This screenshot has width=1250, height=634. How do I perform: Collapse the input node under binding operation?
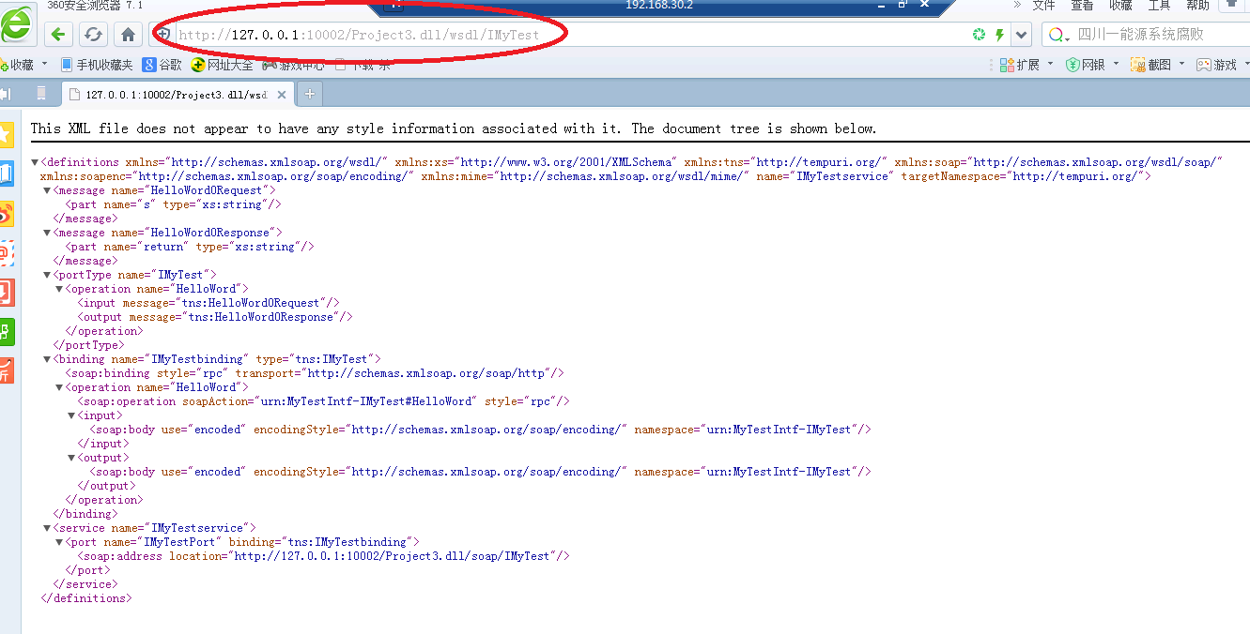(x=70, y=415)
